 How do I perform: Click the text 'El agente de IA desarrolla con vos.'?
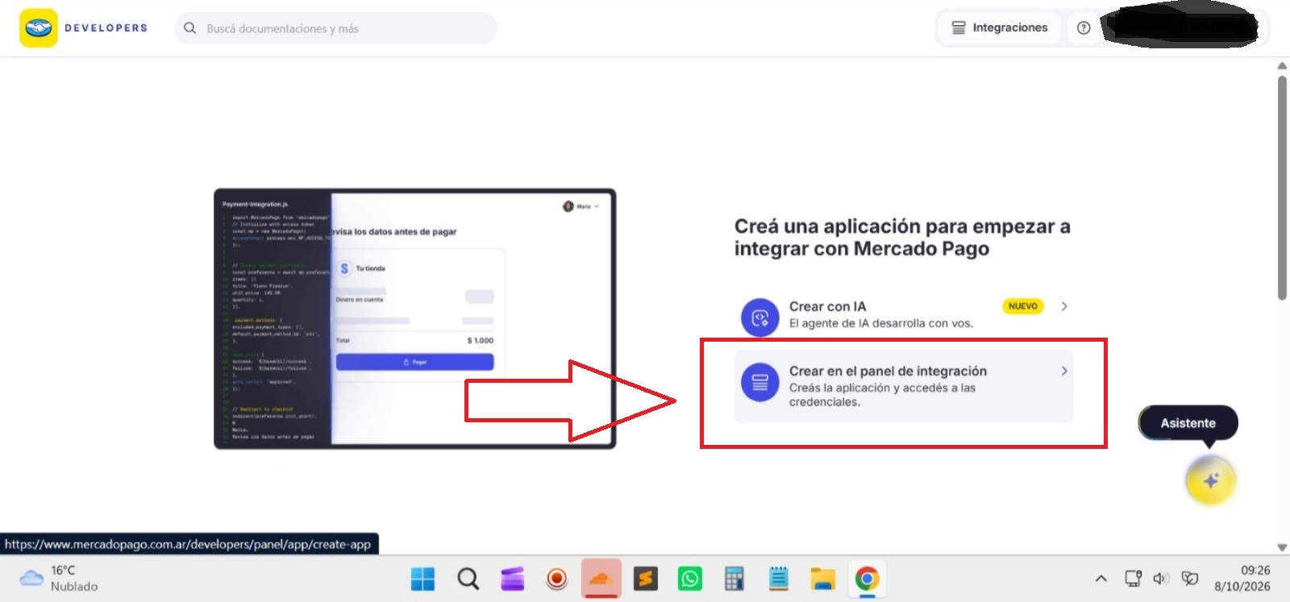[881, 323]
